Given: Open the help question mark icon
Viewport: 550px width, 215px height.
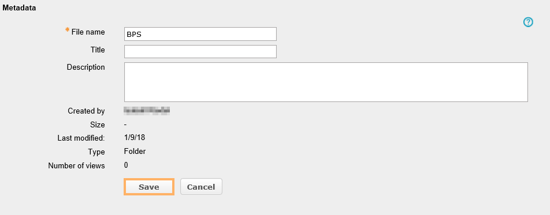Looking at the screenshot, I should (528, 22).
